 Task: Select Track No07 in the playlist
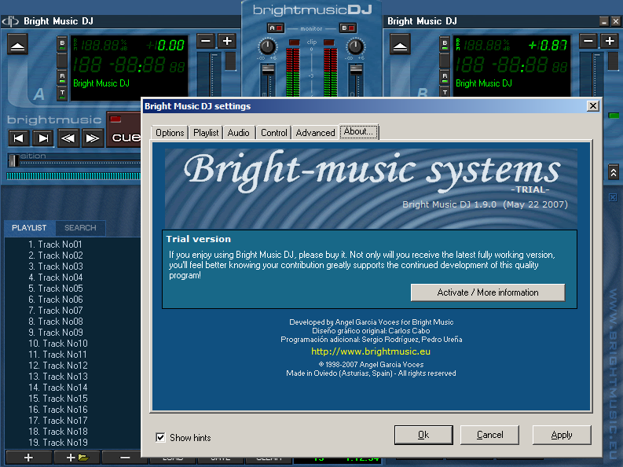tap(56, 311)
